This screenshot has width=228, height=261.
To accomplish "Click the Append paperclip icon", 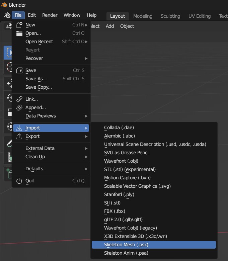I will (19, 107).
